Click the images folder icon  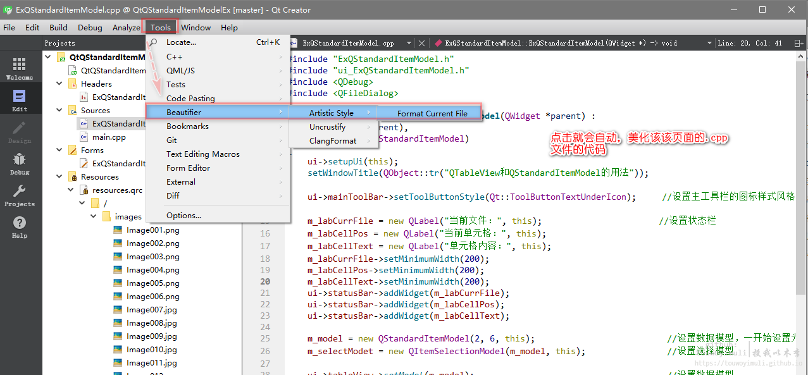pos(106,216)
